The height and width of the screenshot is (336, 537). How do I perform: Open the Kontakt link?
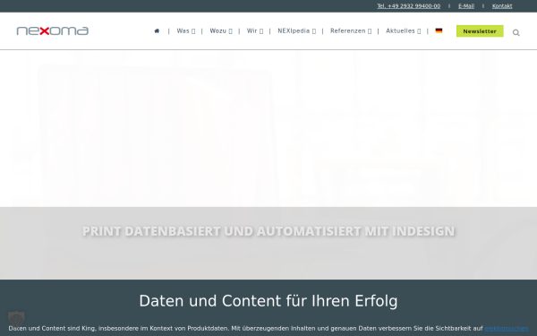[x=502, y=6]
